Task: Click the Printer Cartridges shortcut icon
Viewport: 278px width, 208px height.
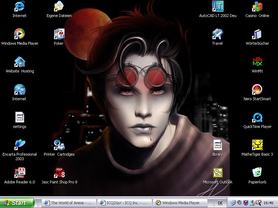Action: 59,145
